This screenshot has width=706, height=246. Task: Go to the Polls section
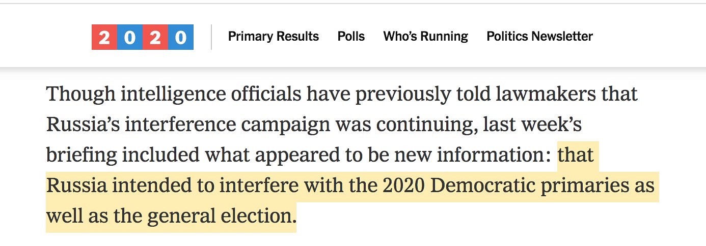(351, 37)
